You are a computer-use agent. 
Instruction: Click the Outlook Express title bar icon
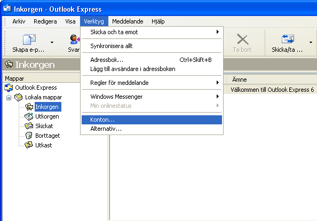tap(7, 9)
